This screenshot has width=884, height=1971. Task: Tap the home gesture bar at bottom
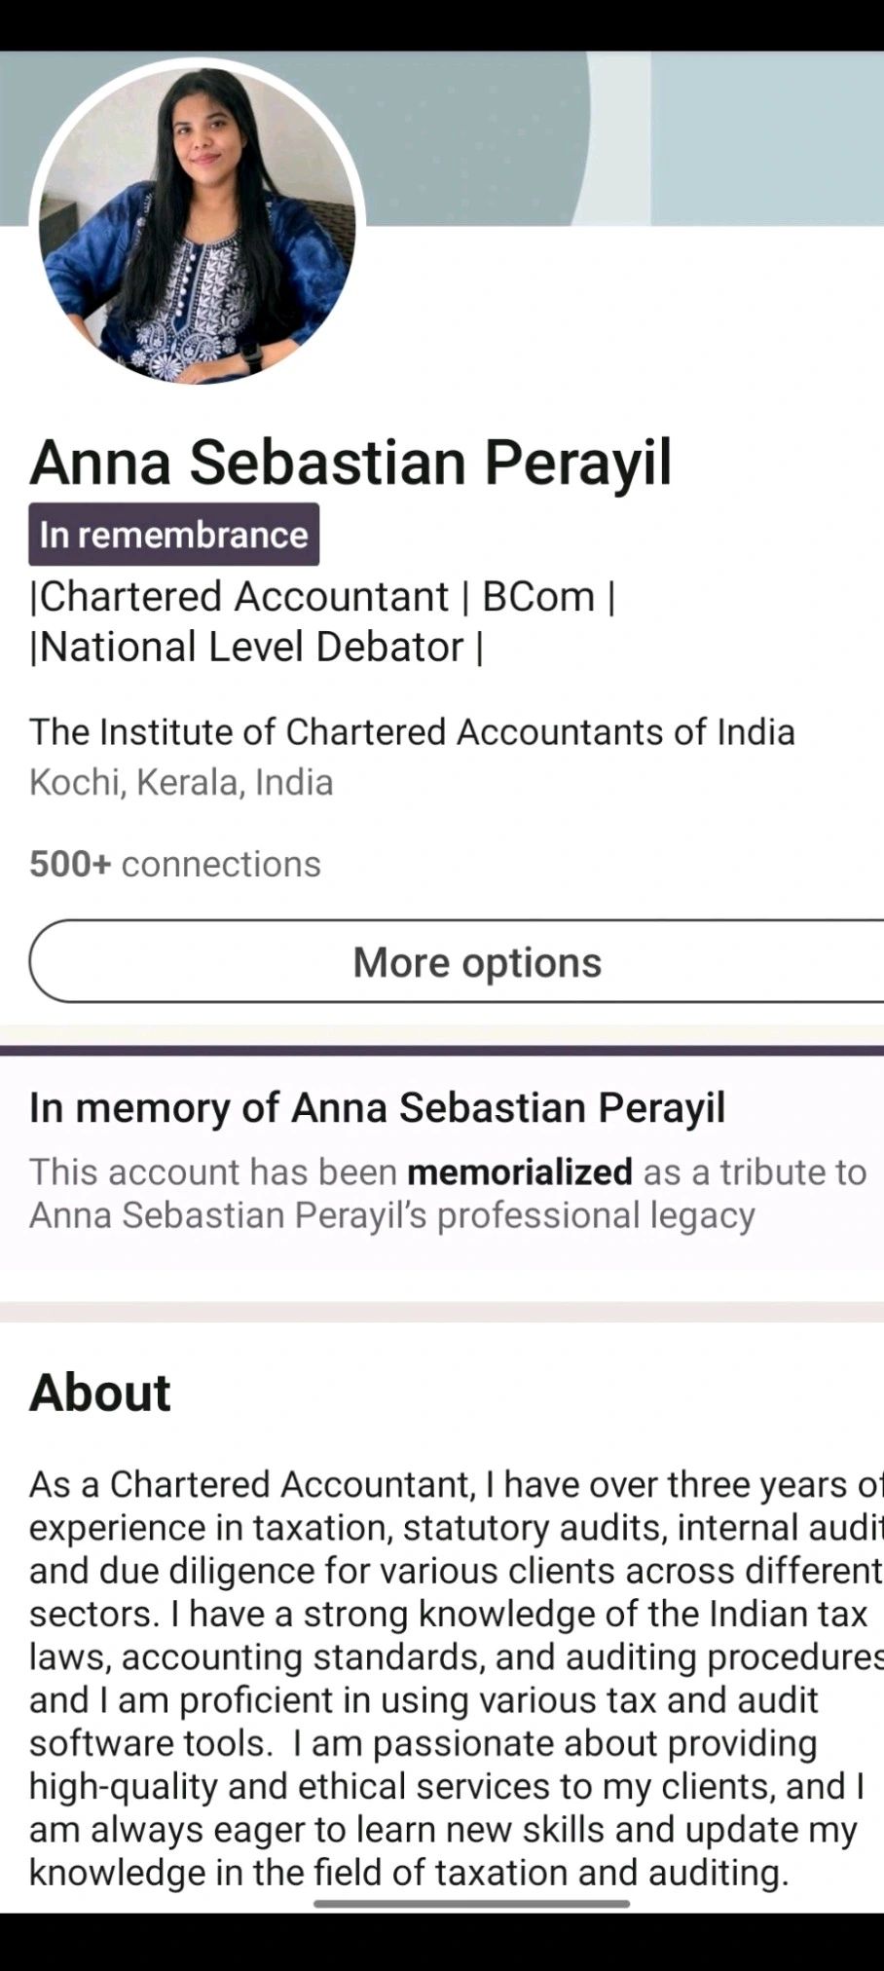(x=471, y=1904)
